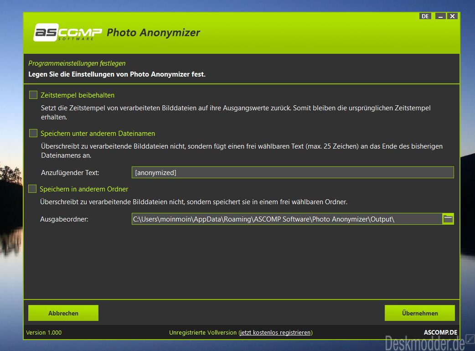This screenshot has width=475, height=351.
Task: Click the Ausgabeordner label
Action: tap(64, 219)
